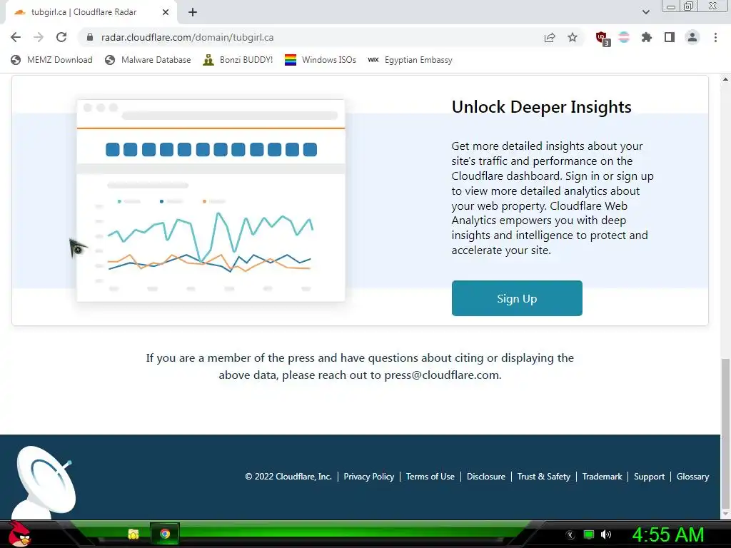Show hidden tray icons arrow
This screenshot has height=548, width=731.
570,535
